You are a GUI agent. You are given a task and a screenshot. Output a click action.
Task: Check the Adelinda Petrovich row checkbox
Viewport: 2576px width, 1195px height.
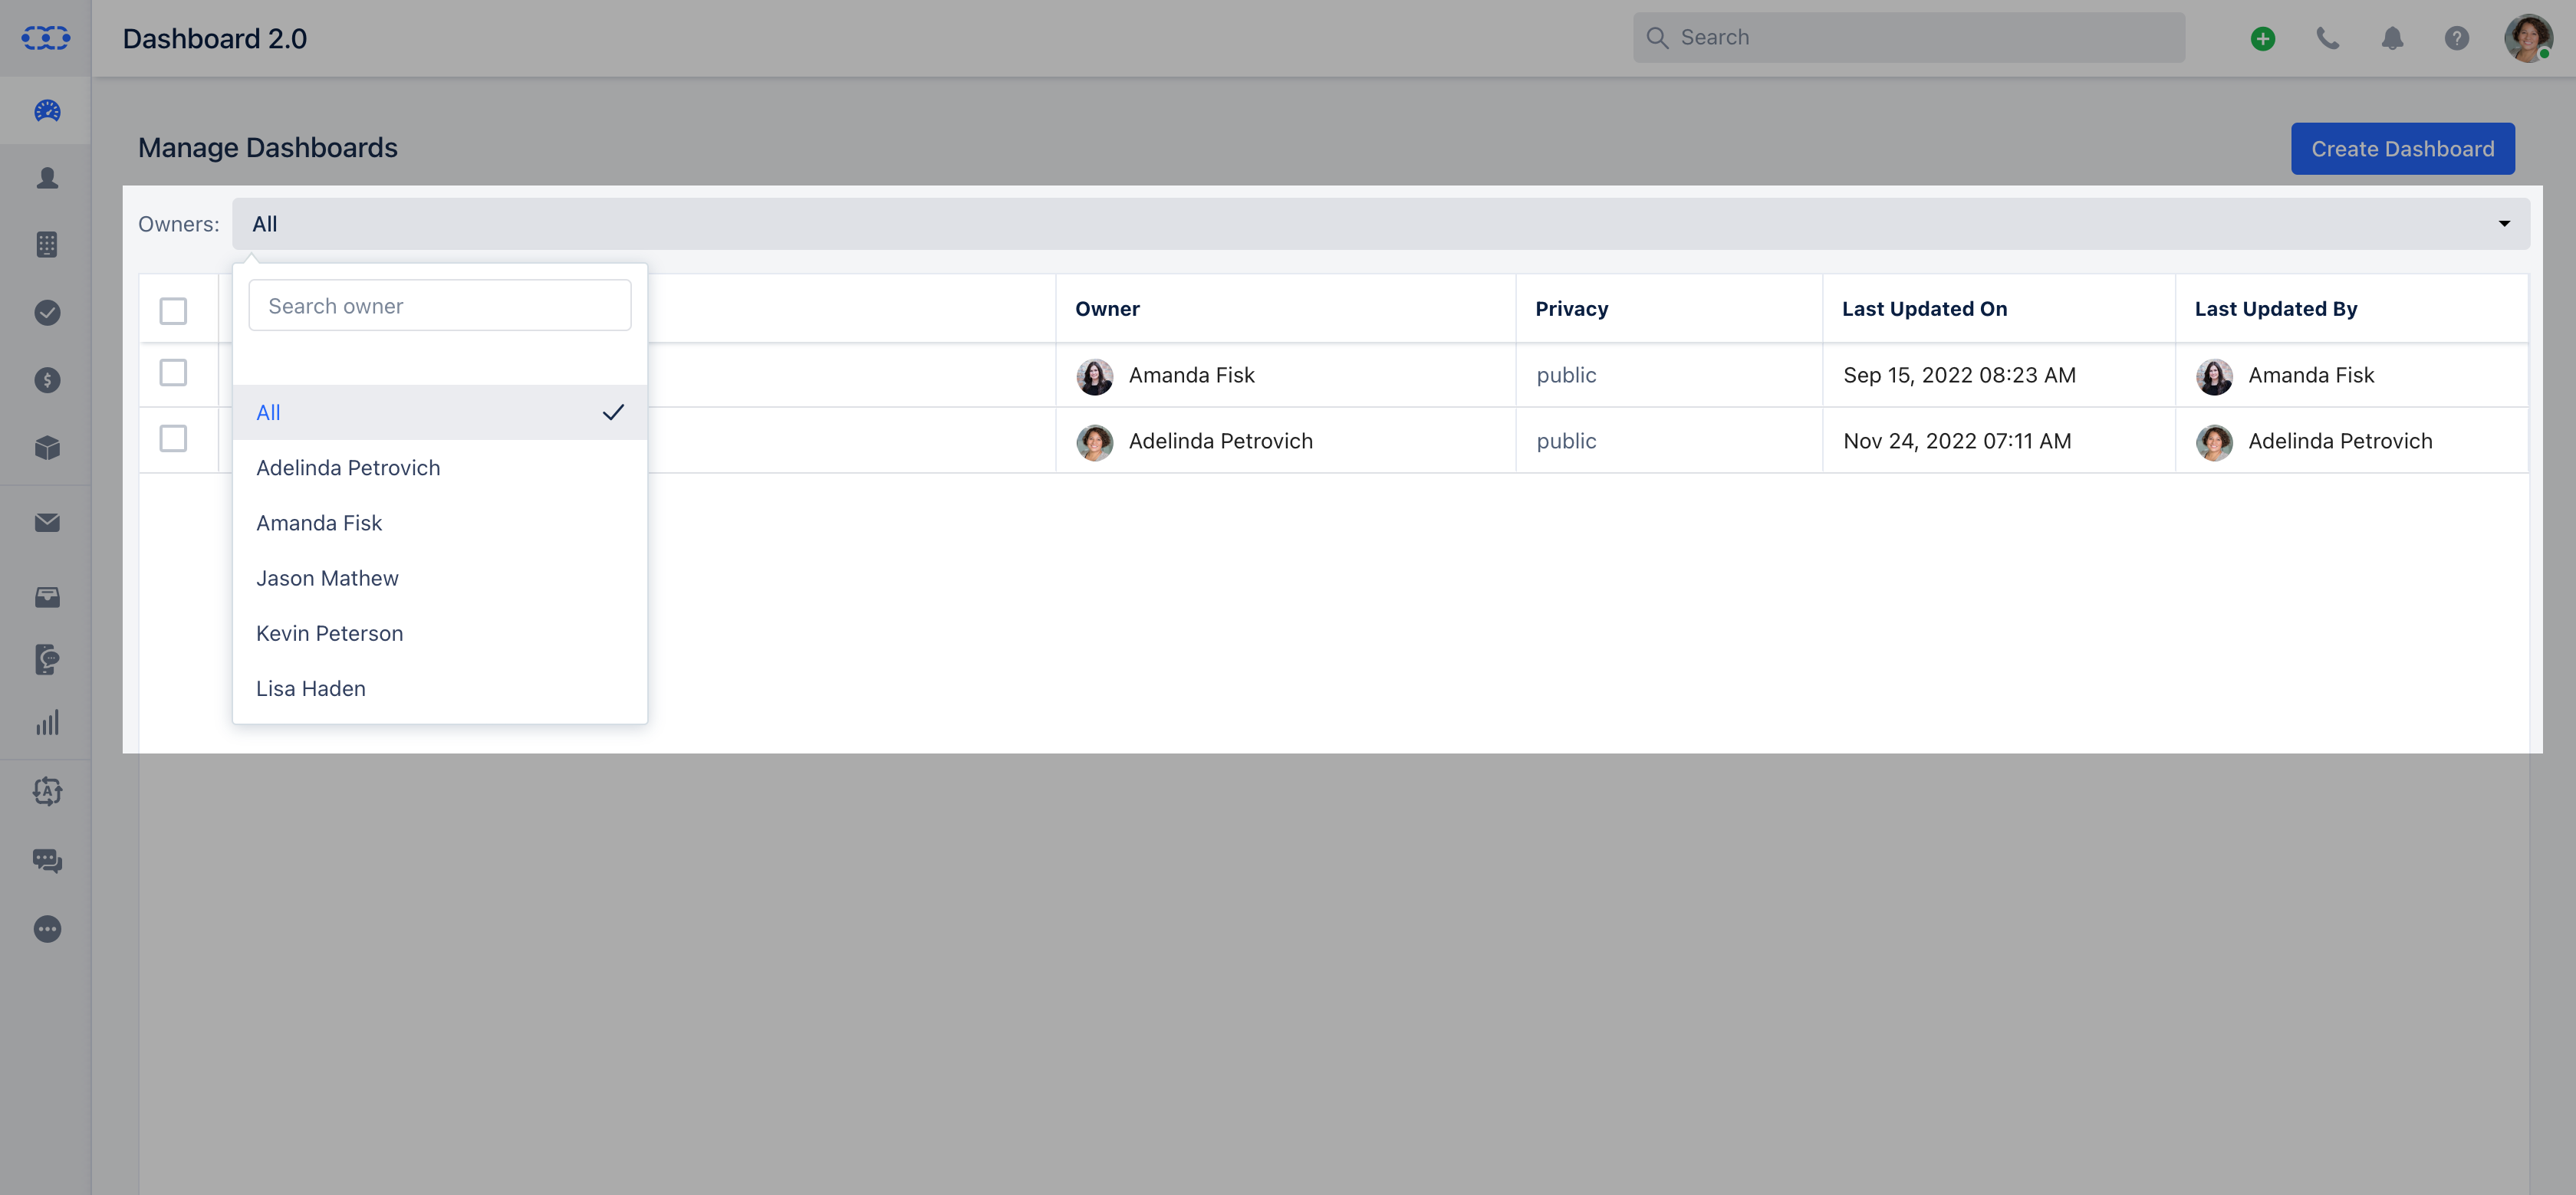pyautogui.click(x=173, y=438)
